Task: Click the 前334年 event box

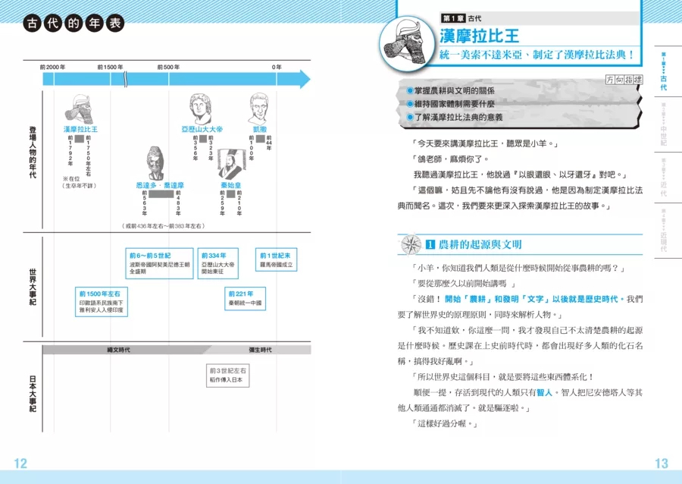Action: (x=218, y=263)
